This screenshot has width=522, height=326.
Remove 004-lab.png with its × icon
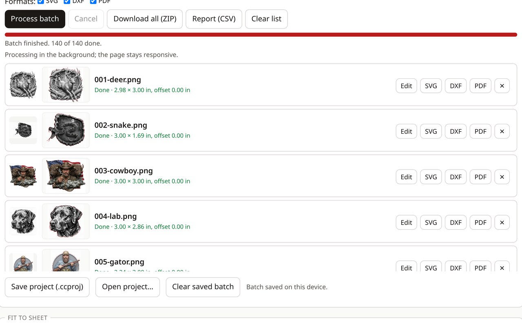pyautogui.click(x=502, y=222)
